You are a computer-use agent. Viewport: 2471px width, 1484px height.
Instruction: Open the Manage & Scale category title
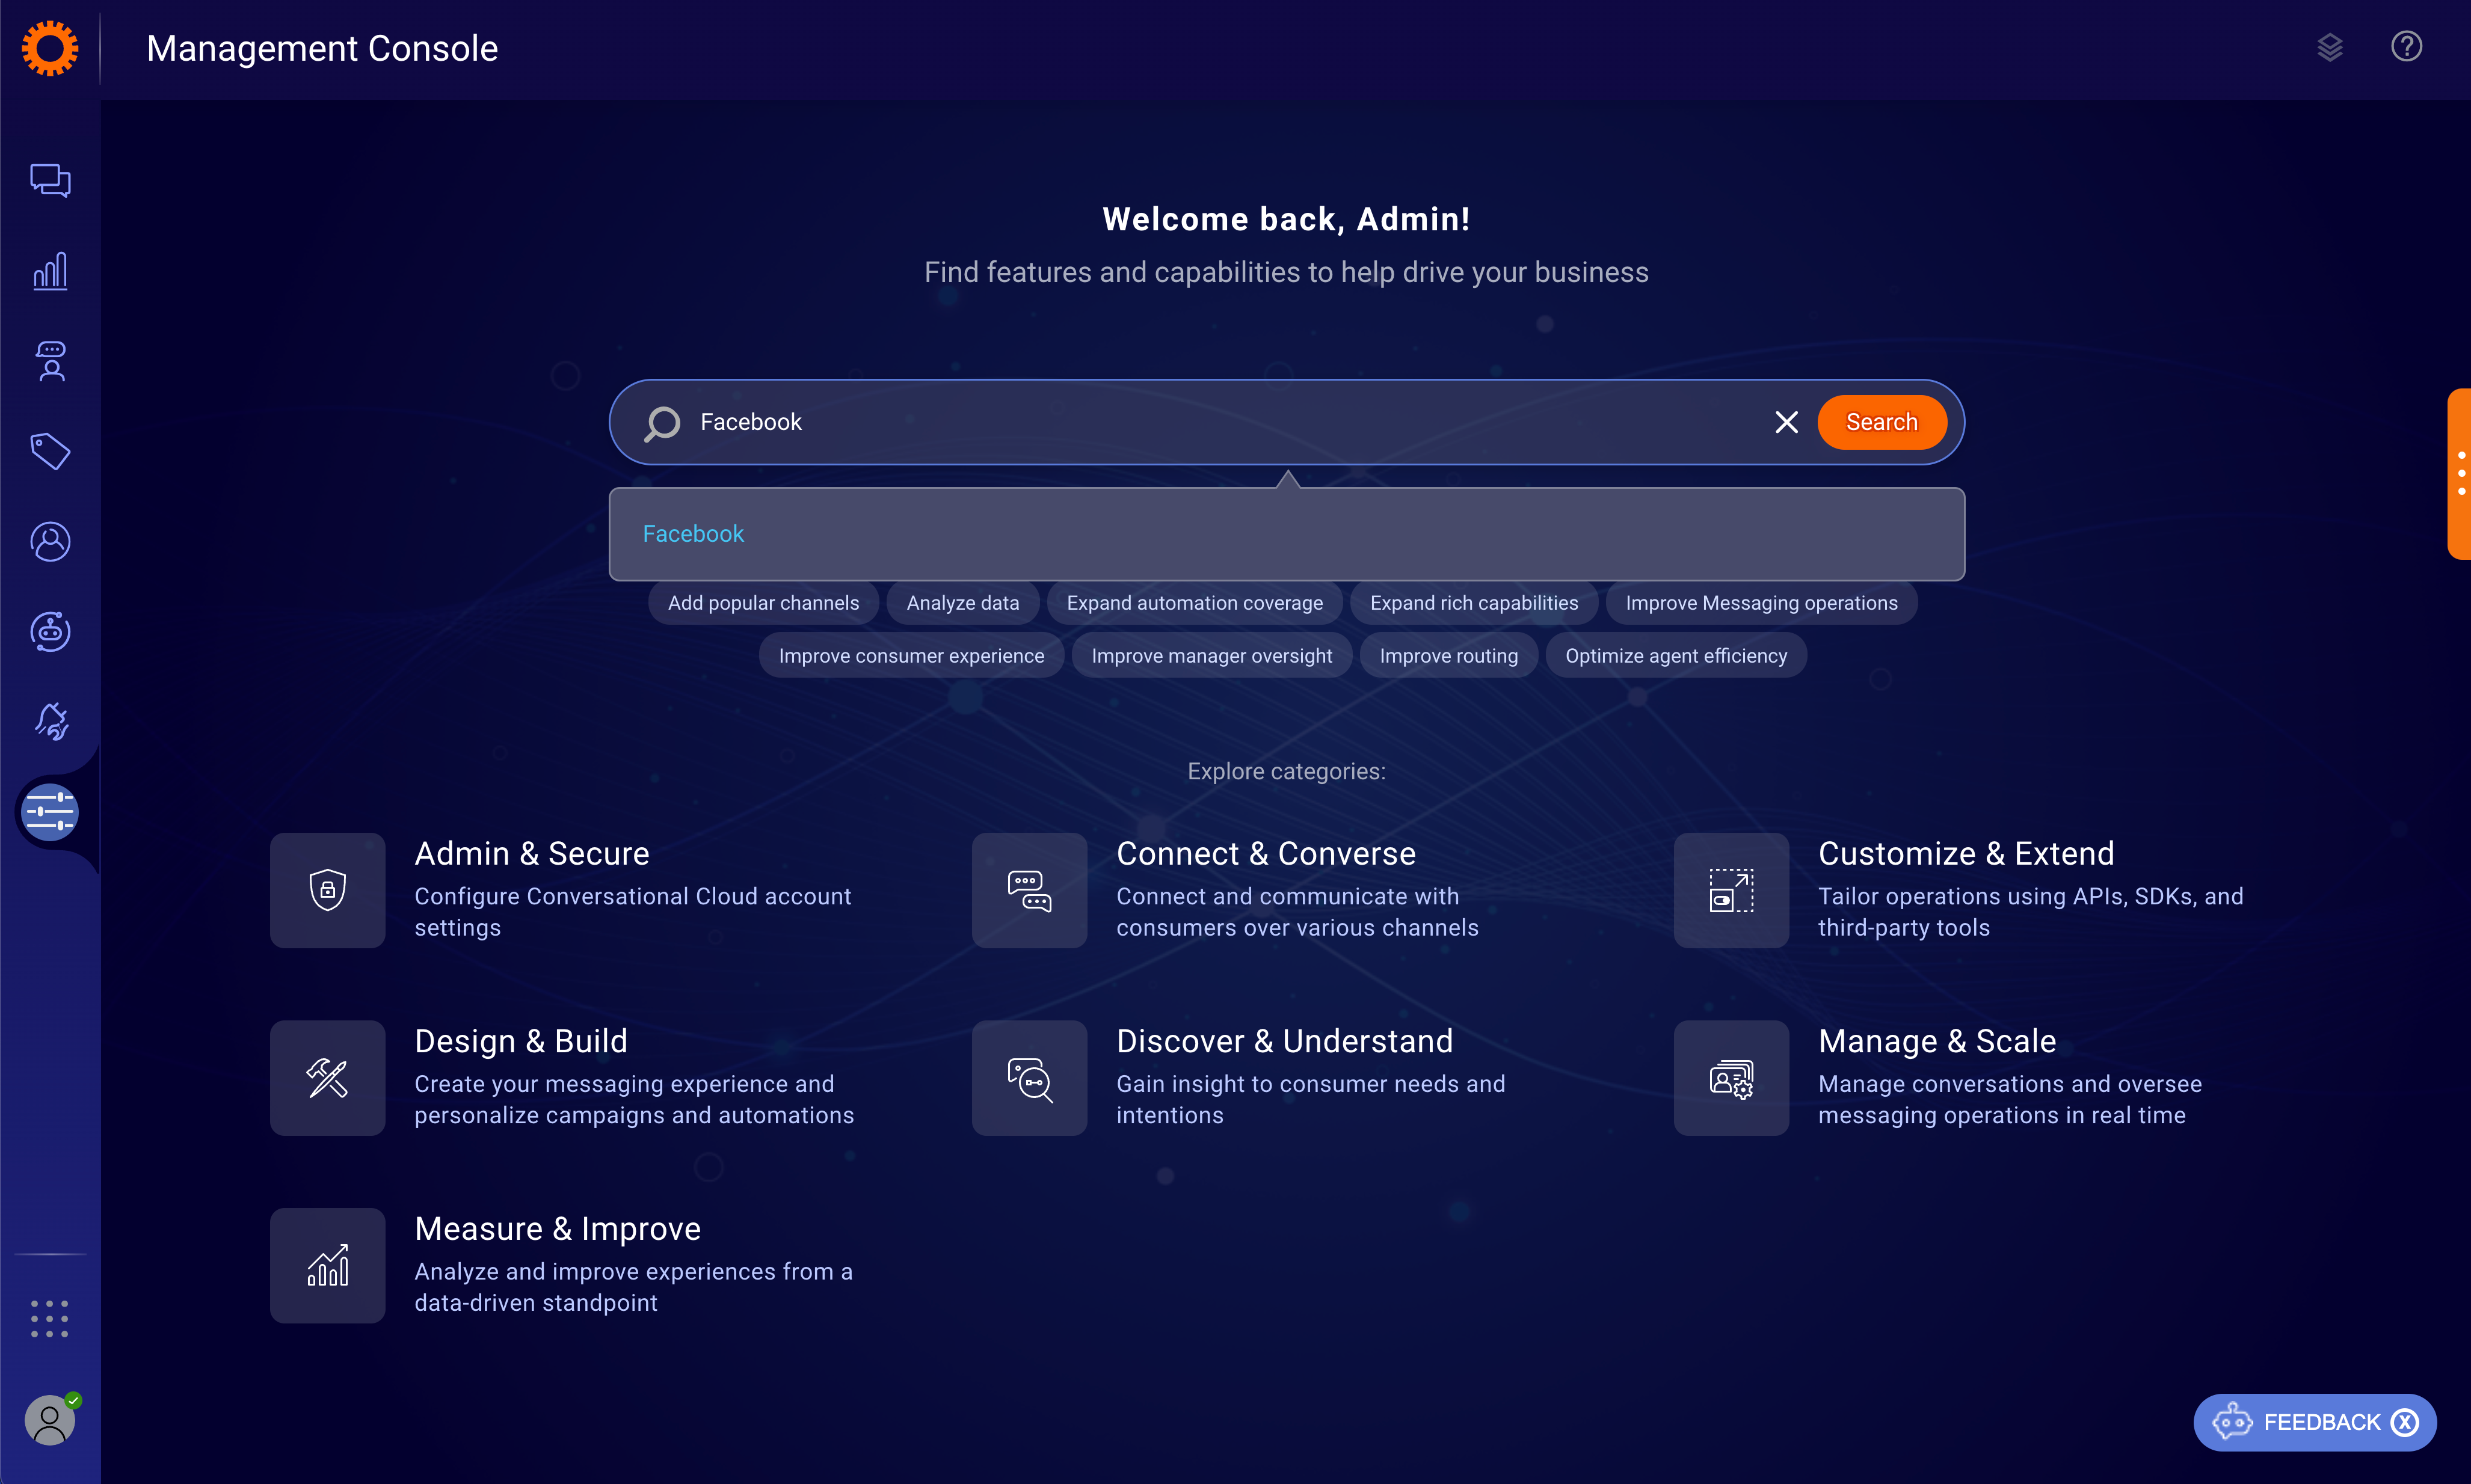pyautogui.click(x=1937, y=1041)
